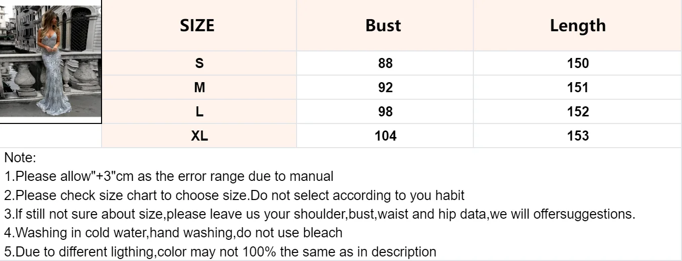Click the L size cell

[199, 111]
